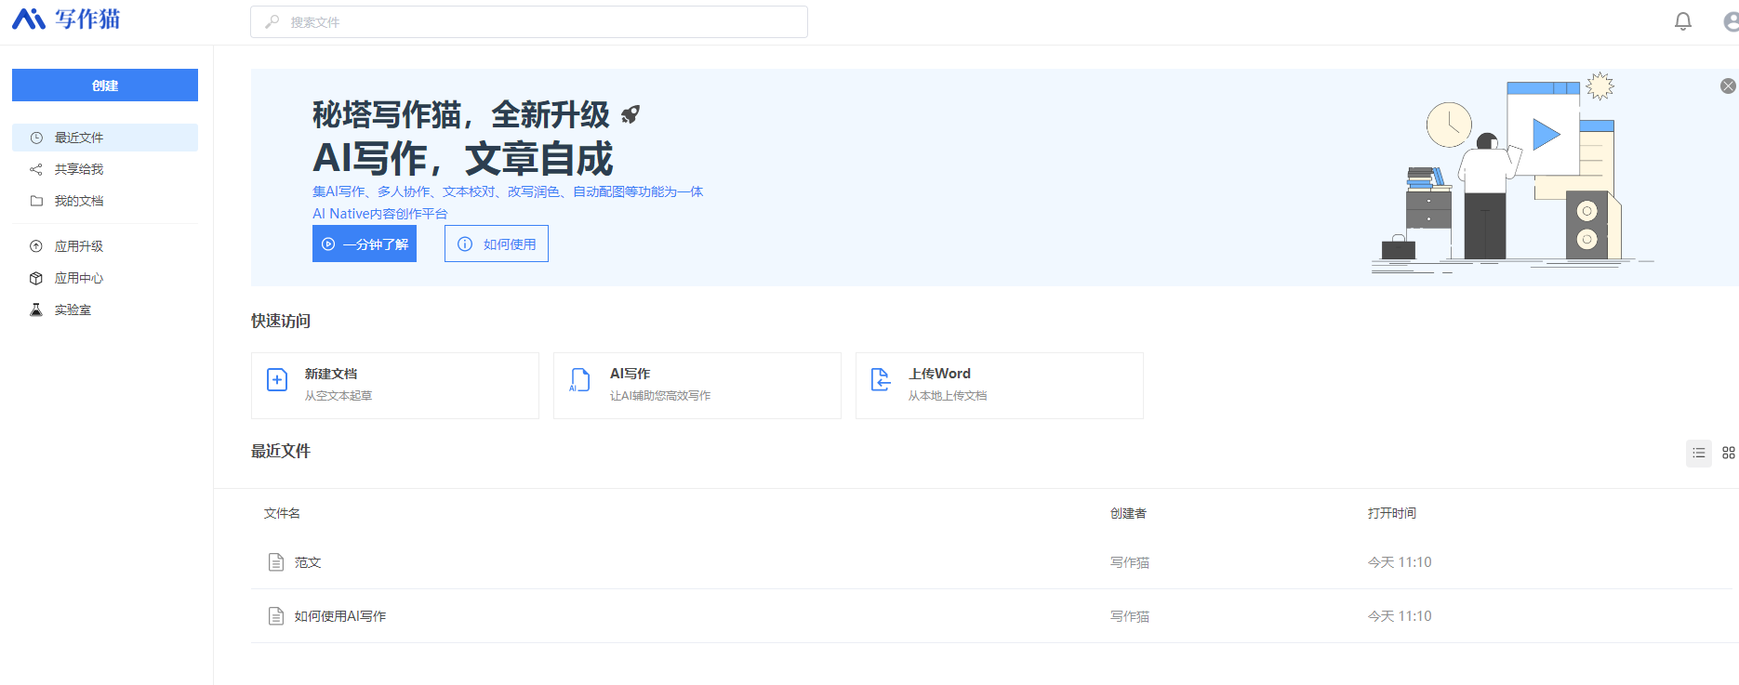Image resolution: width=1739 pixels, height=685 pixels.
Task: Select the 上传Word upload card
Action: (1000, 386)
